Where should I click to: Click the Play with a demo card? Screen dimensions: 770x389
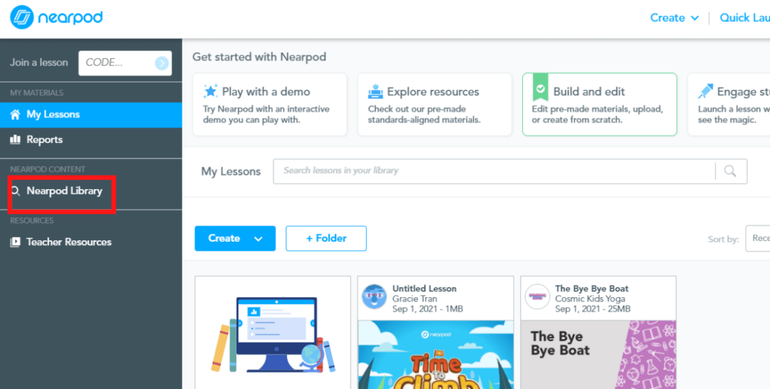coord(269,104)
